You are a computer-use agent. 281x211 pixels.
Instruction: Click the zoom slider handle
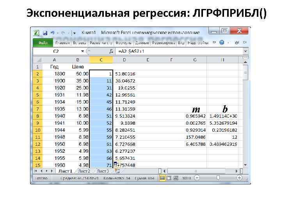click(218, 178)
